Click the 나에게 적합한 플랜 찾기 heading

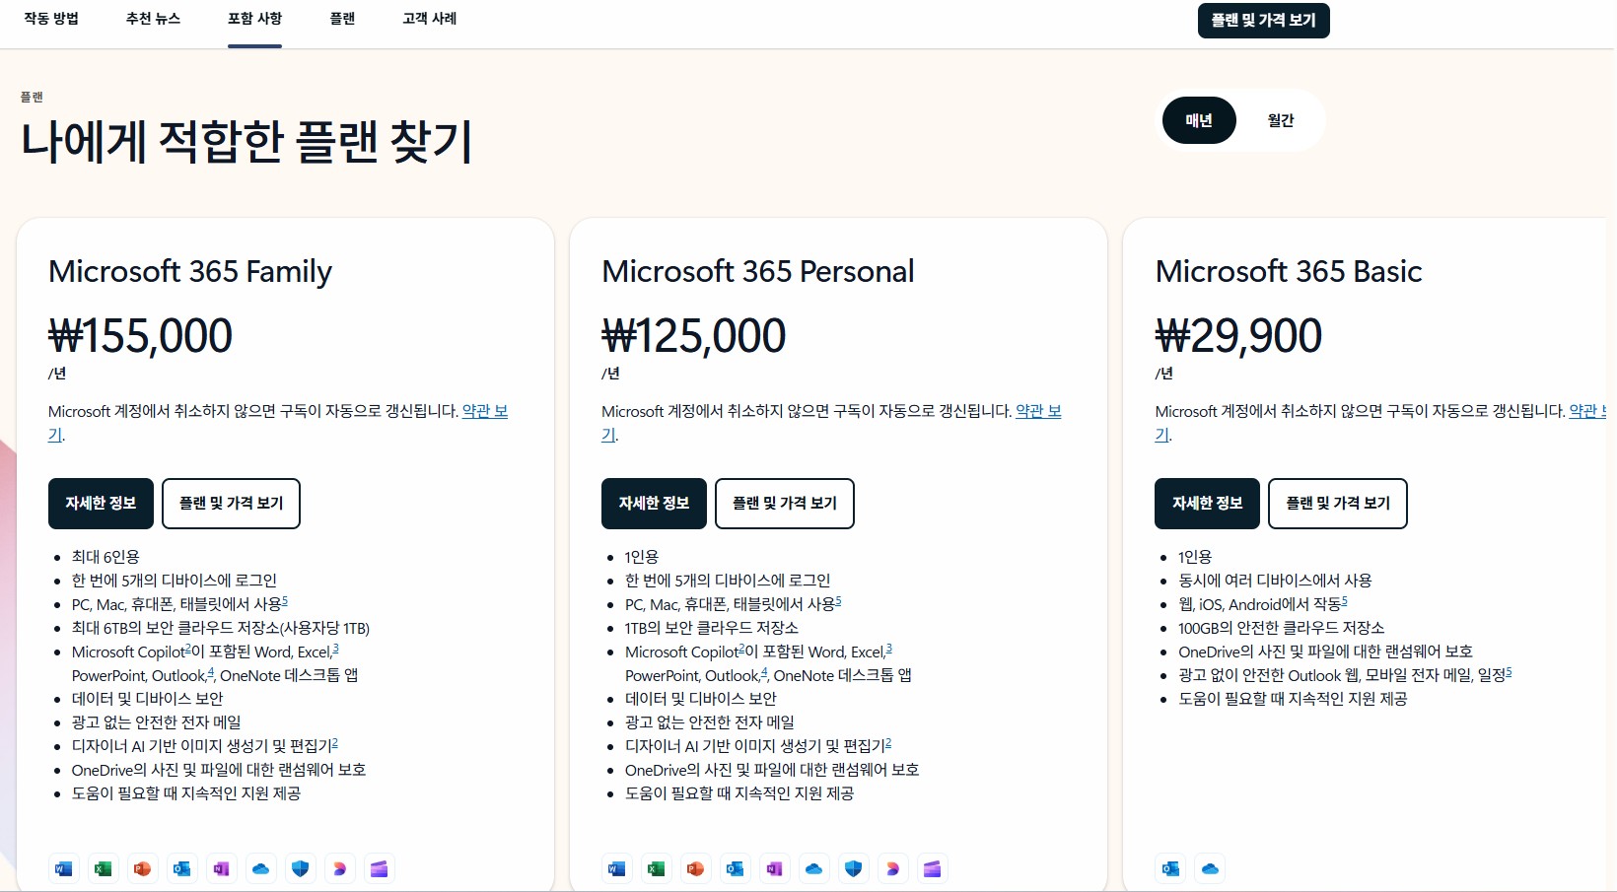click(x=246, y=141)
